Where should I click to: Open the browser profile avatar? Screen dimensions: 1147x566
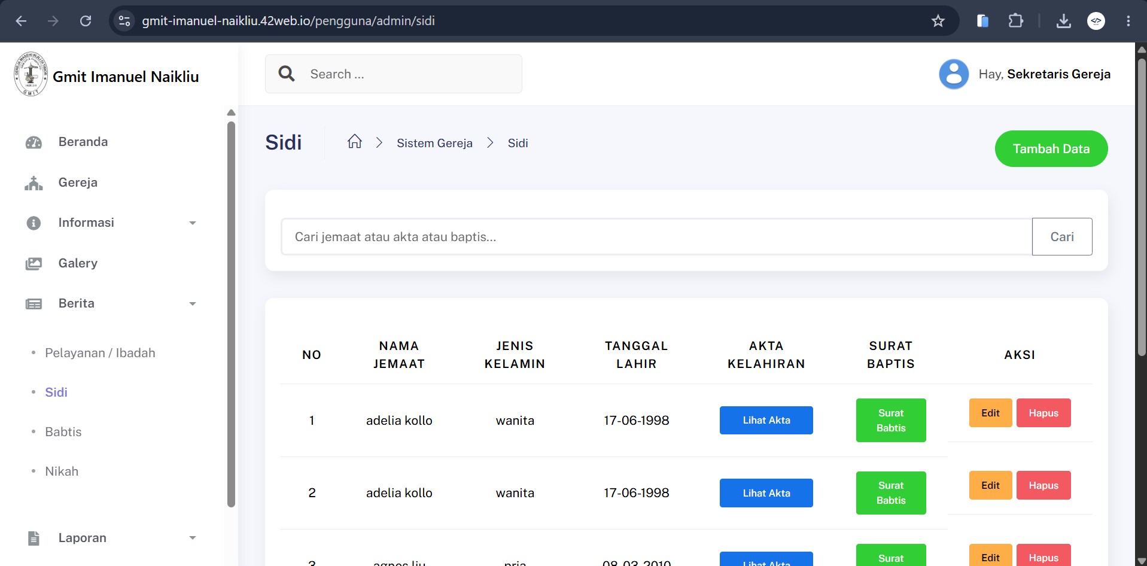tap(1096, 21)
